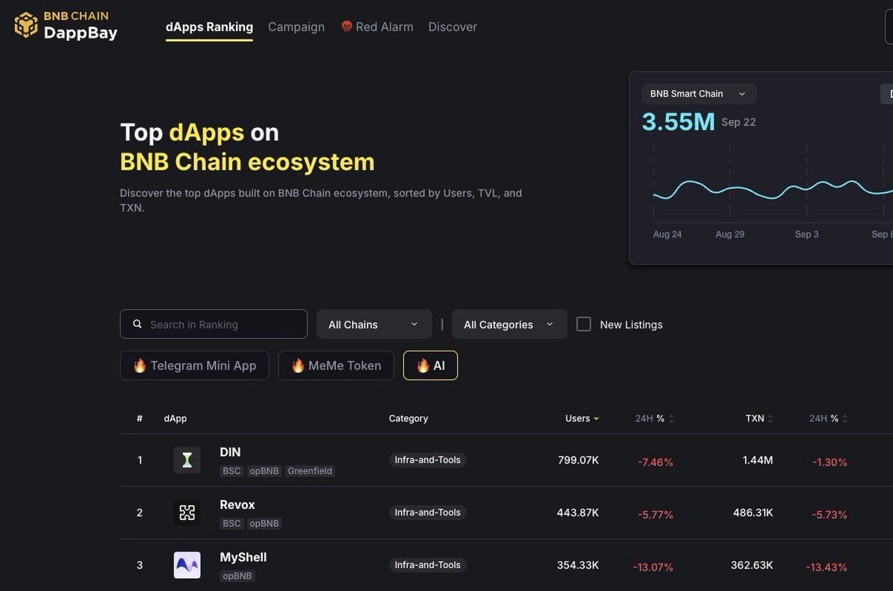Click the flame icon on MeMe Token
Image resolution: width=893 pixels, height=591 pixels.
298,365
